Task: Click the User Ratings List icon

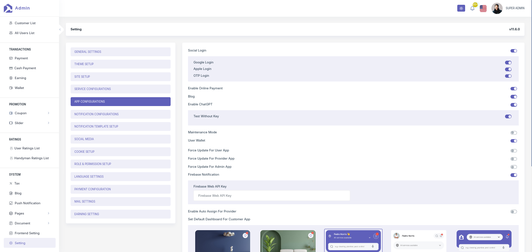Action: coord(11,148)
